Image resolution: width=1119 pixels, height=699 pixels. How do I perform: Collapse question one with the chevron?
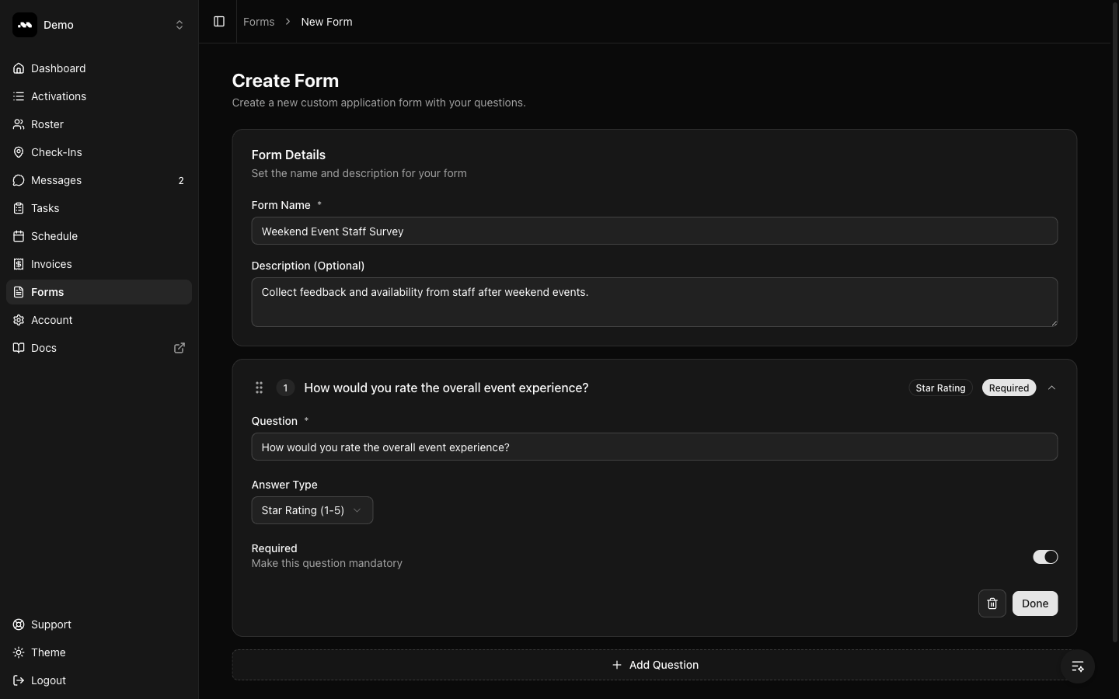point(1053,388)
